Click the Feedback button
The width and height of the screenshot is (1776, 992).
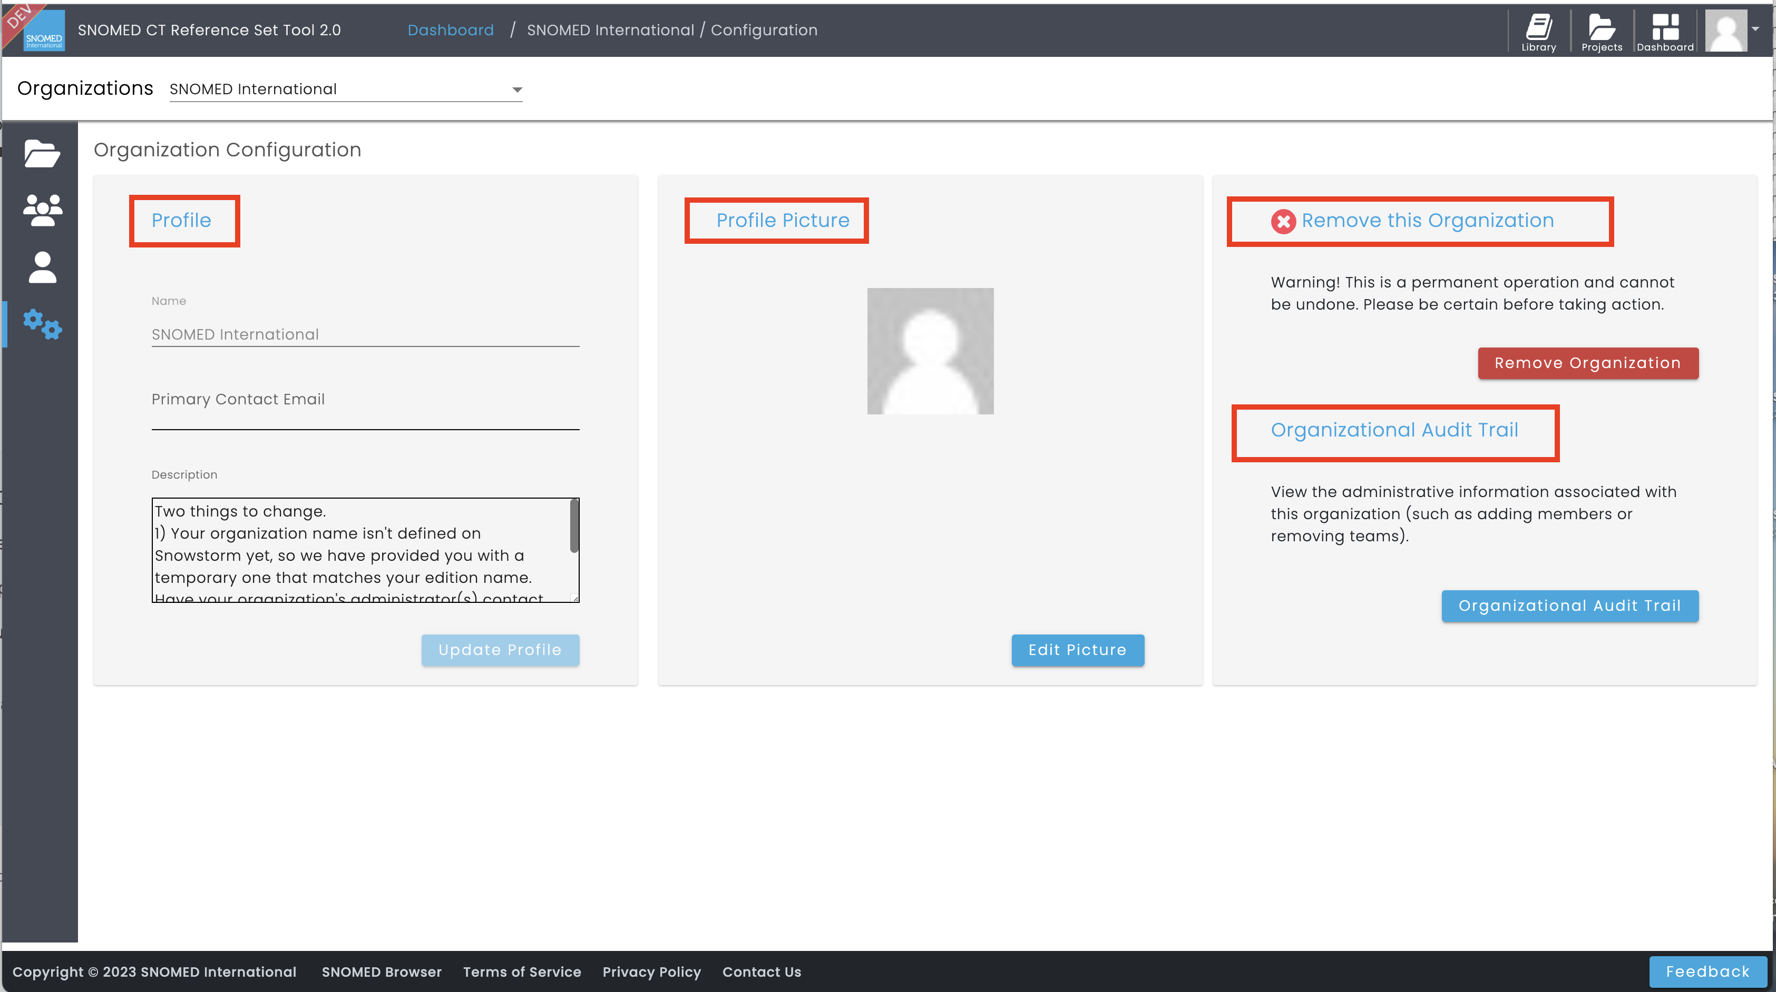click(1707, 971)
